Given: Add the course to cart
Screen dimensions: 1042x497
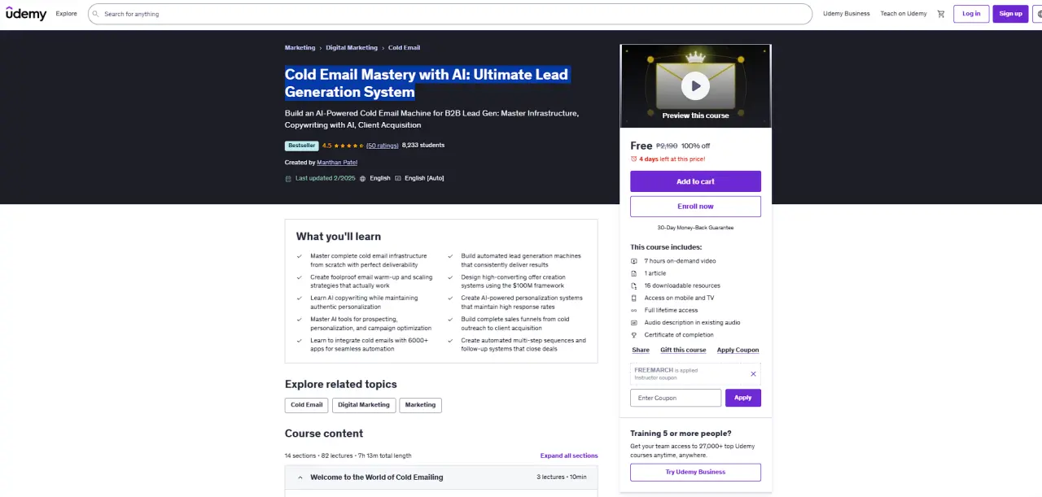Looking at the screenshot, I should [695, 181].
